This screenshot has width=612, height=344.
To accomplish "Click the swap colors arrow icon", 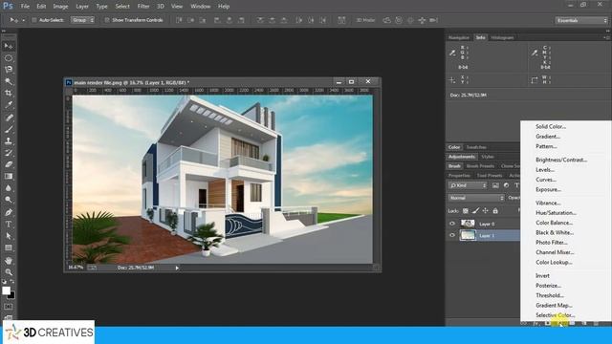I will click(12, 281).
